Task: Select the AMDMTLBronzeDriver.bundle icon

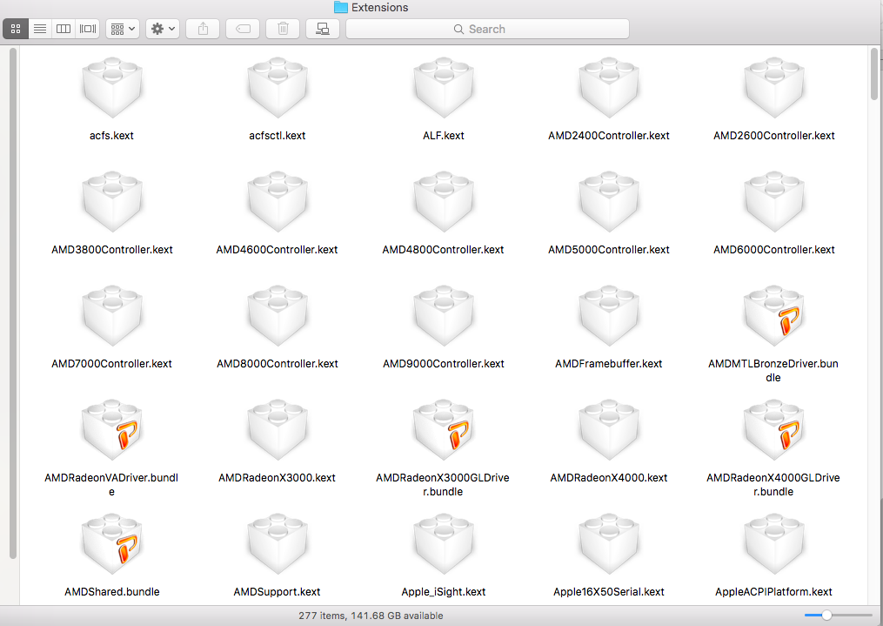Action: (774, 315)
